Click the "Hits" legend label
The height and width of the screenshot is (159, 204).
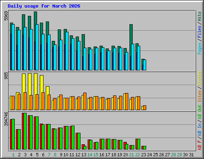pos(200,16)
